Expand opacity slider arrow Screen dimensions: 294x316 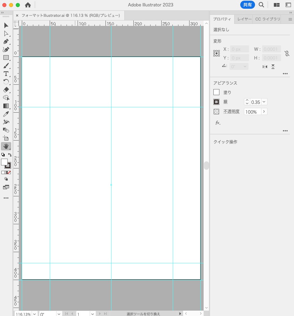click(x=264, y=112)
